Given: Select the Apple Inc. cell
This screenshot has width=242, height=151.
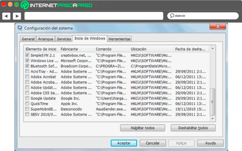Looking at the screenshot, I should [x=69, y=104].
